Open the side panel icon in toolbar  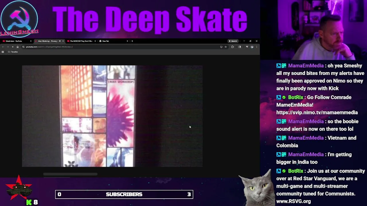(x=240, y=47)
